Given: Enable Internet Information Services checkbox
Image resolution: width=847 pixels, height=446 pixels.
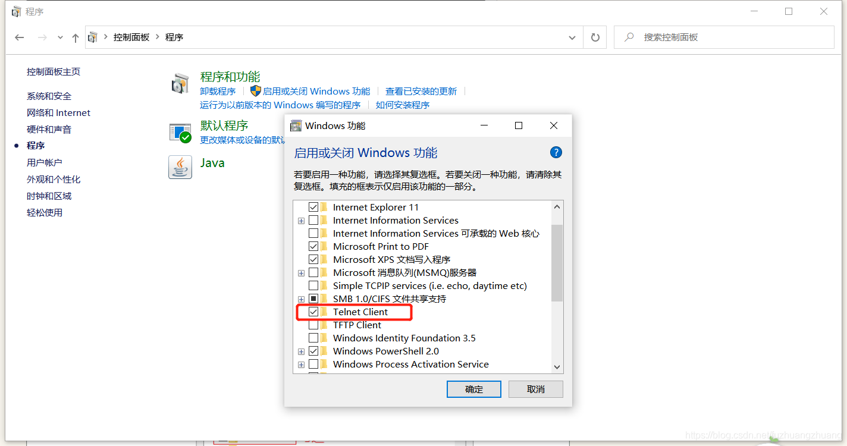Looking at the screenshot, I should (x=313, y=220).
